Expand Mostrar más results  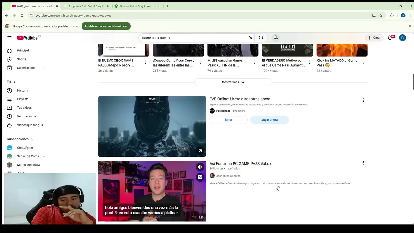point(233,82)
